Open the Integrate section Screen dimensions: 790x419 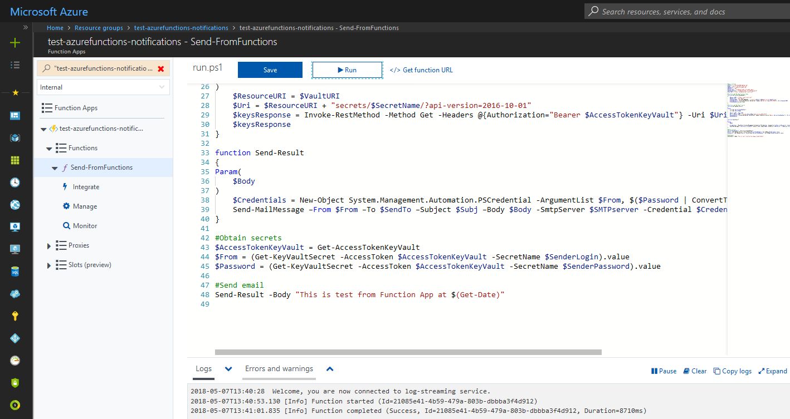pyautogui.click(x=86, y=187)
